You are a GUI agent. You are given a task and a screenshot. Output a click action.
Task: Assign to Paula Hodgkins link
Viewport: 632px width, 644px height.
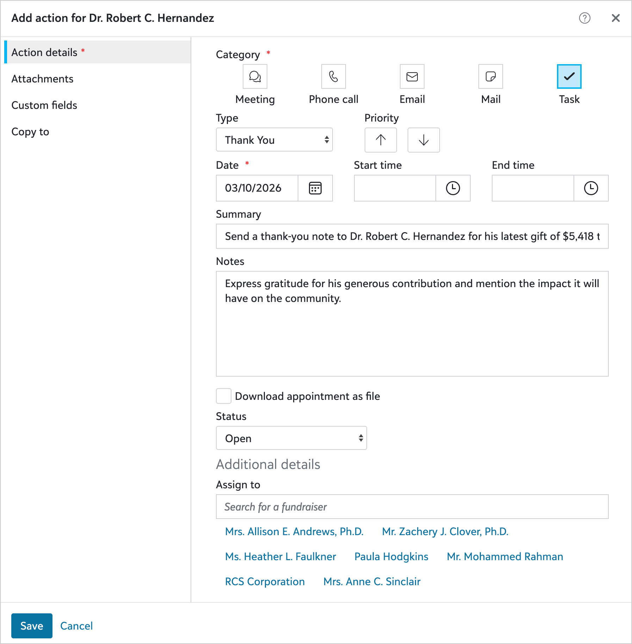391,557
